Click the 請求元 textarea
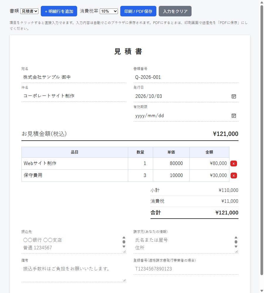The width and height of the screenshot is (264, 293). (186, 244)
